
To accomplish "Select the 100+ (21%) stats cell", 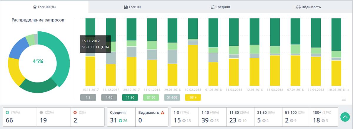I will tap(323, 117).
